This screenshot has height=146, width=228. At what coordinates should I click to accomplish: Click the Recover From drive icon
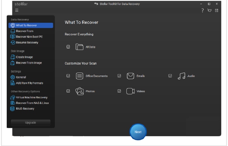point(13,31)
